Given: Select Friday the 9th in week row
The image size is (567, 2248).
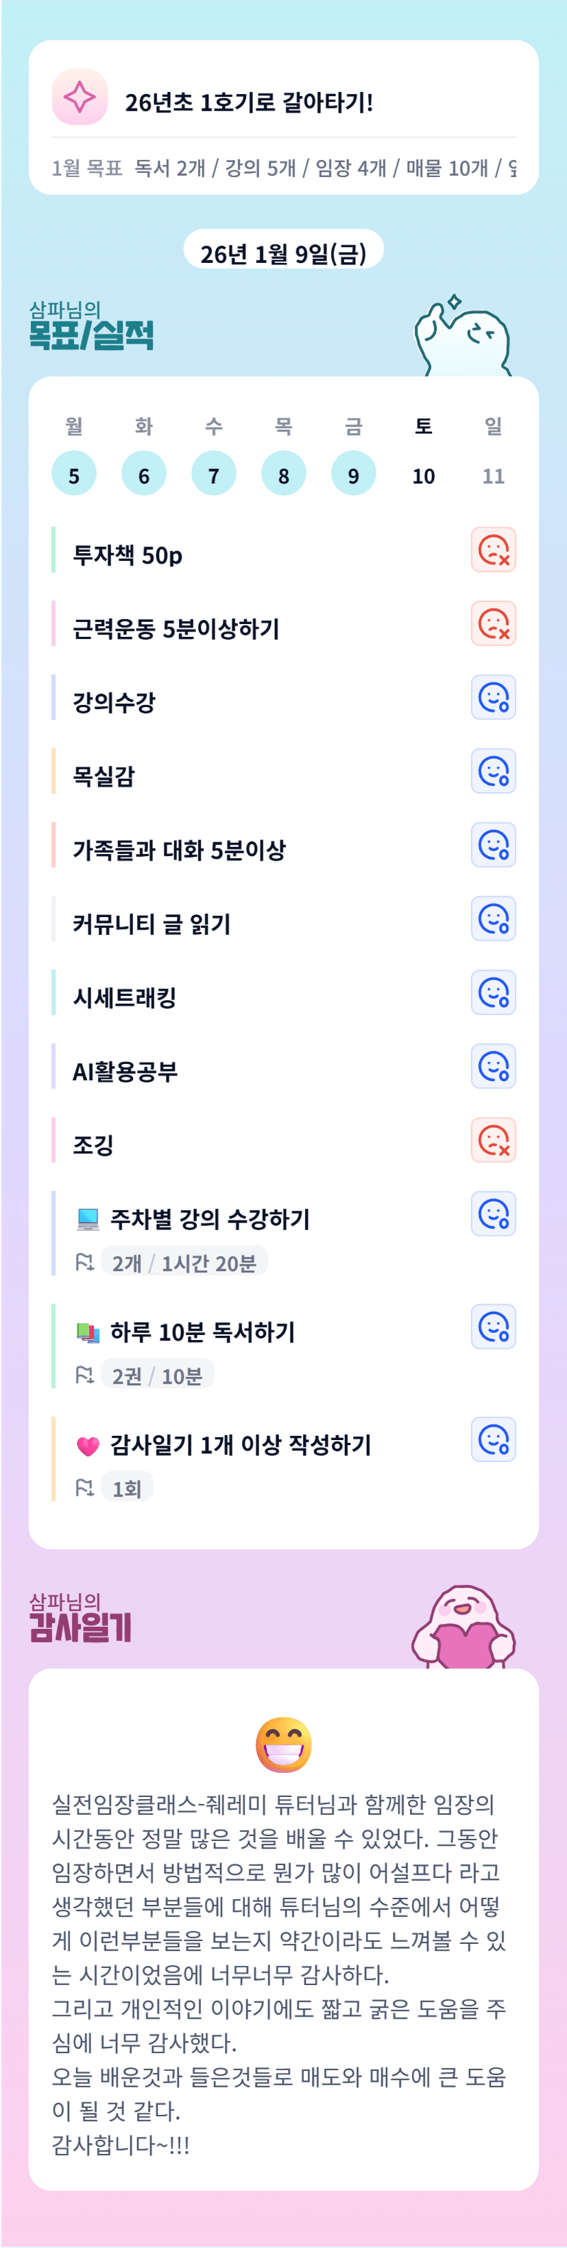Looking at the screenshot, I should [353, 474].
